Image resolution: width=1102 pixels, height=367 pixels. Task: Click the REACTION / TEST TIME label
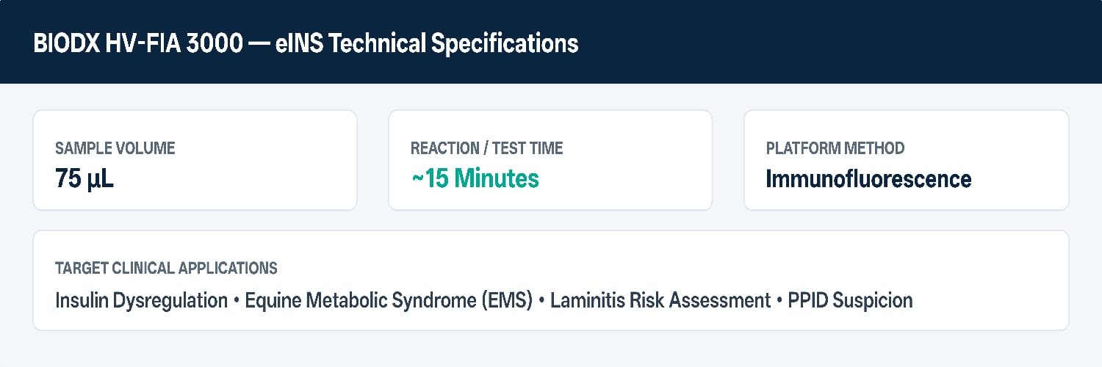486,148
